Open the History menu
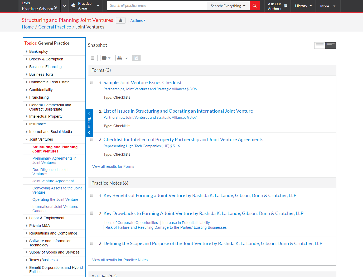This screenshot has height=277, width=363. pos(303,6)
